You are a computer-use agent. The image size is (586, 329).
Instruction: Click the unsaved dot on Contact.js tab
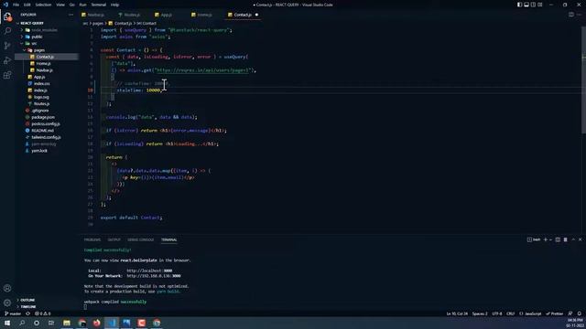(x=256, y=15)
